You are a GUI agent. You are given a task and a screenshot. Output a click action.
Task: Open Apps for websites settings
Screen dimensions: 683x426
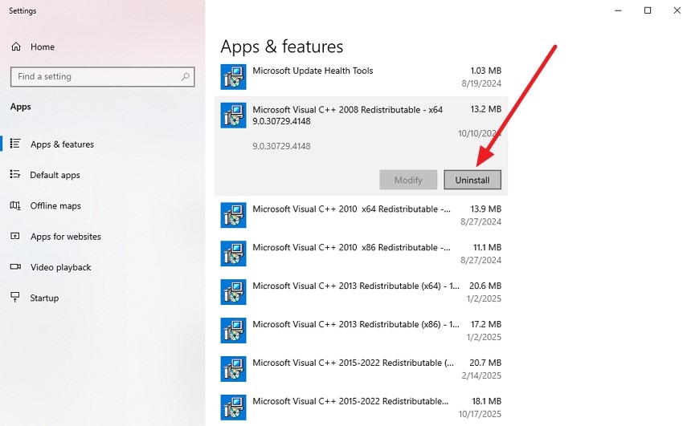[66, 237]
